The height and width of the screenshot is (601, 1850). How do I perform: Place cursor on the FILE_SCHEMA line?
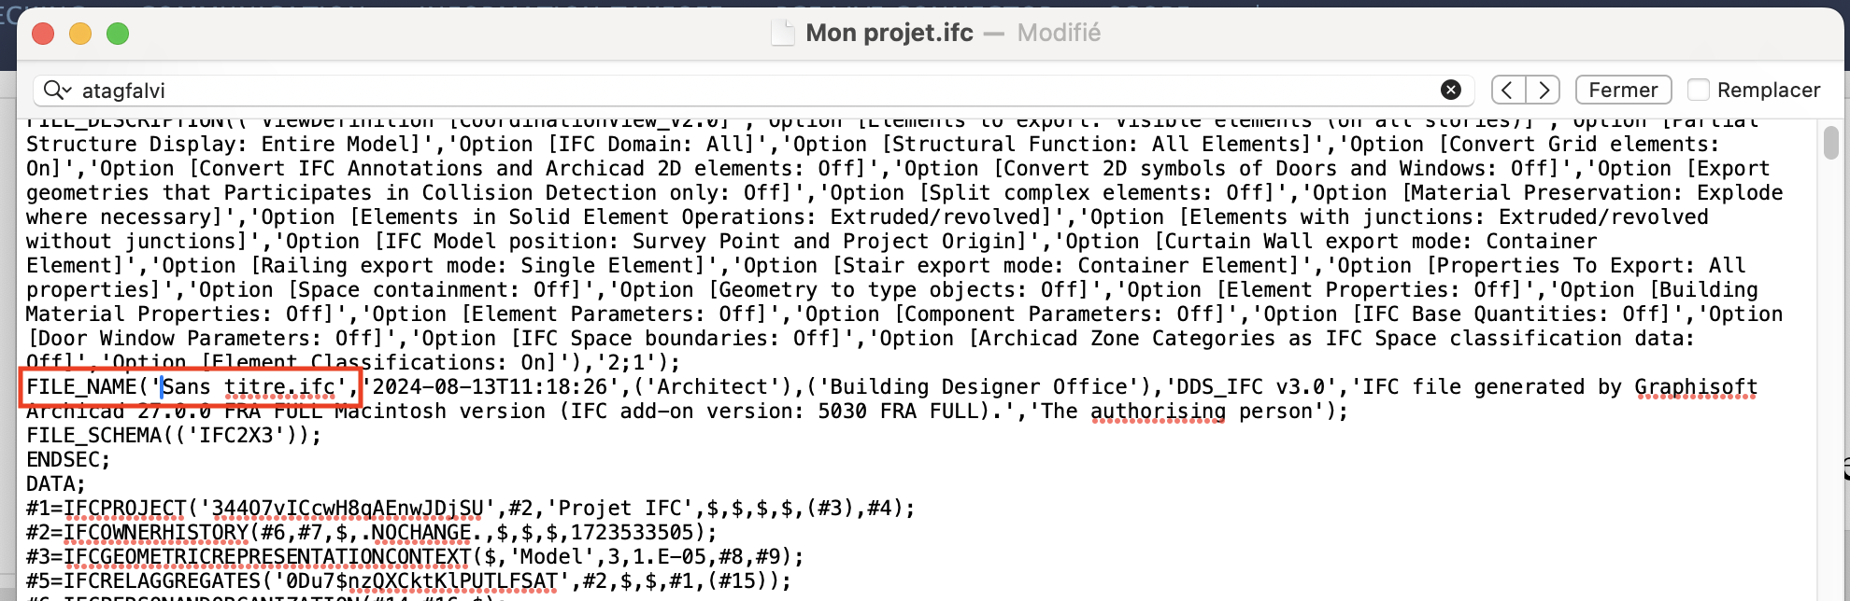click(x=174, y=436)
